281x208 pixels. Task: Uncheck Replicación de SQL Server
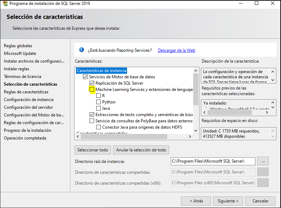92,83
